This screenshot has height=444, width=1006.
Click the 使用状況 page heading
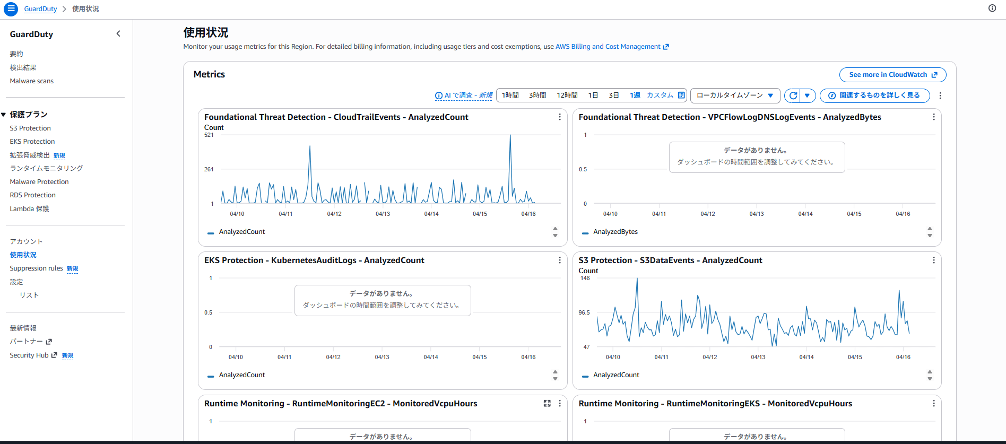(206, 32)
